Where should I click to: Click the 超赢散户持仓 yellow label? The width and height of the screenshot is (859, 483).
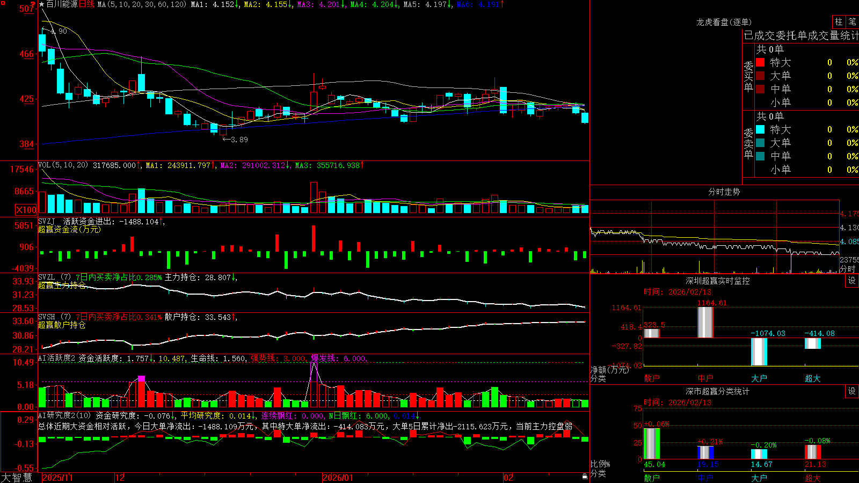(x=62, y=325)
